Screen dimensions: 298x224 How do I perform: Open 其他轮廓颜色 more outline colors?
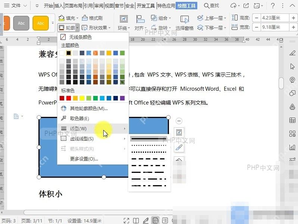click(x=92, y=109)
